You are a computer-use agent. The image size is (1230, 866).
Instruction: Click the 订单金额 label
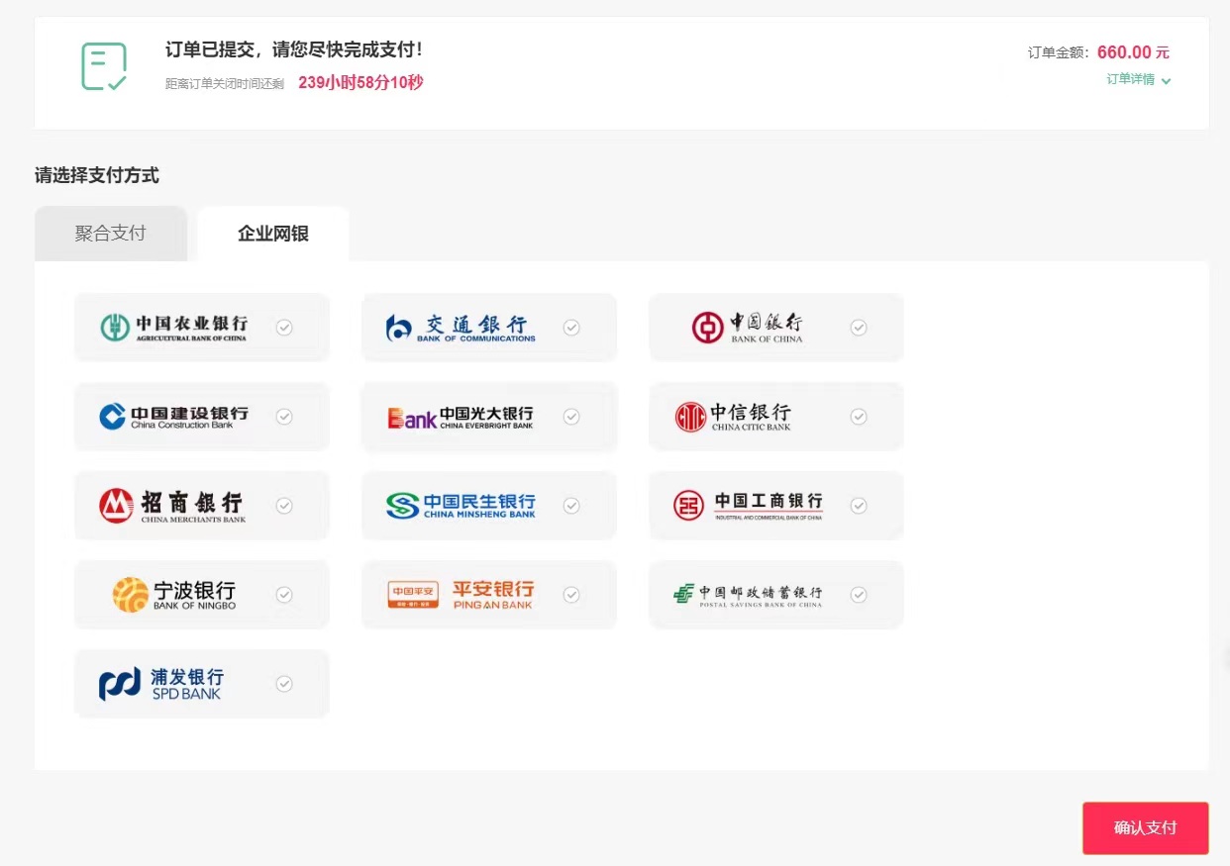pos(1058,52)
